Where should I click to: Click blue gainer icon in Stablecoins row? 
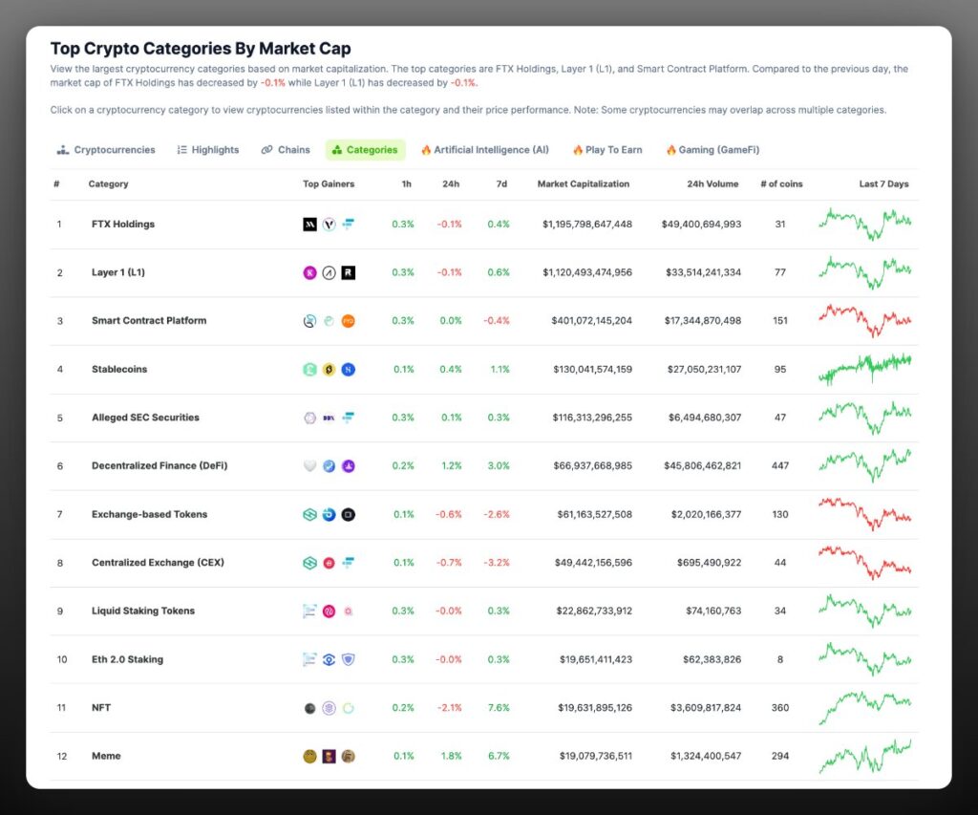pyautogui.click(x=349, y=370)
